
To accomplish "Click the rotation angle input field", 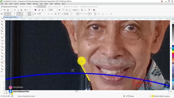I will coord(41,14).
